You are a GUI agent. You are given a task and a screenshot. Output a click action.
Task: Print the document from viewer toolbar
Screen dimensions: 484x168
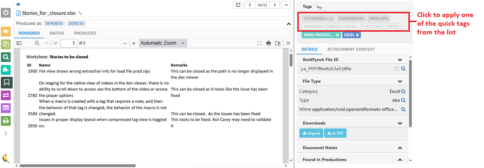coord(269,43)
